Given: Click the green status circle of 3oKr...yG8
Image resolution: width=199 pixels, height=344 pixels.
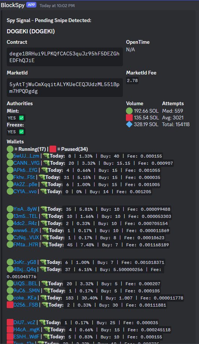Looking at the screenshot, I should [x=10, y=262].
